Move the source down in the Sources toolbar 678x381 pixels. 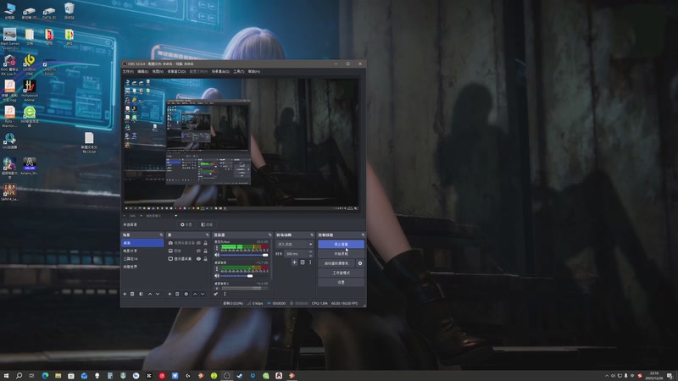pos(203,294)
